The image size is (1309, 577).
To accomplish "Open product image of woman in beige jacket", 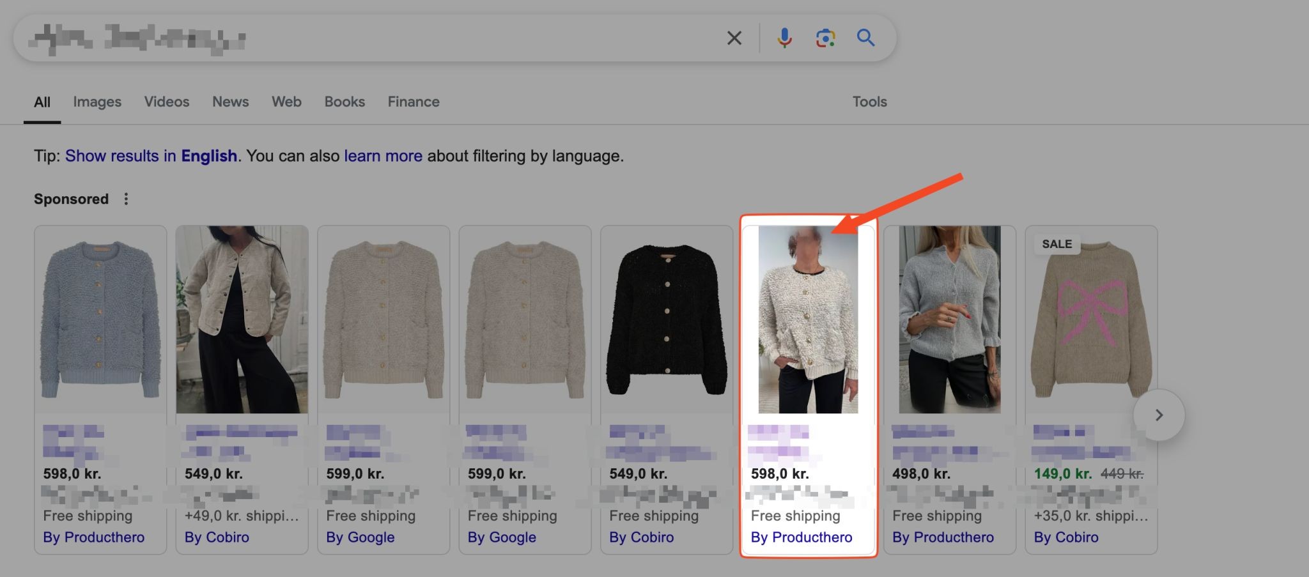I will pos(242,319).
